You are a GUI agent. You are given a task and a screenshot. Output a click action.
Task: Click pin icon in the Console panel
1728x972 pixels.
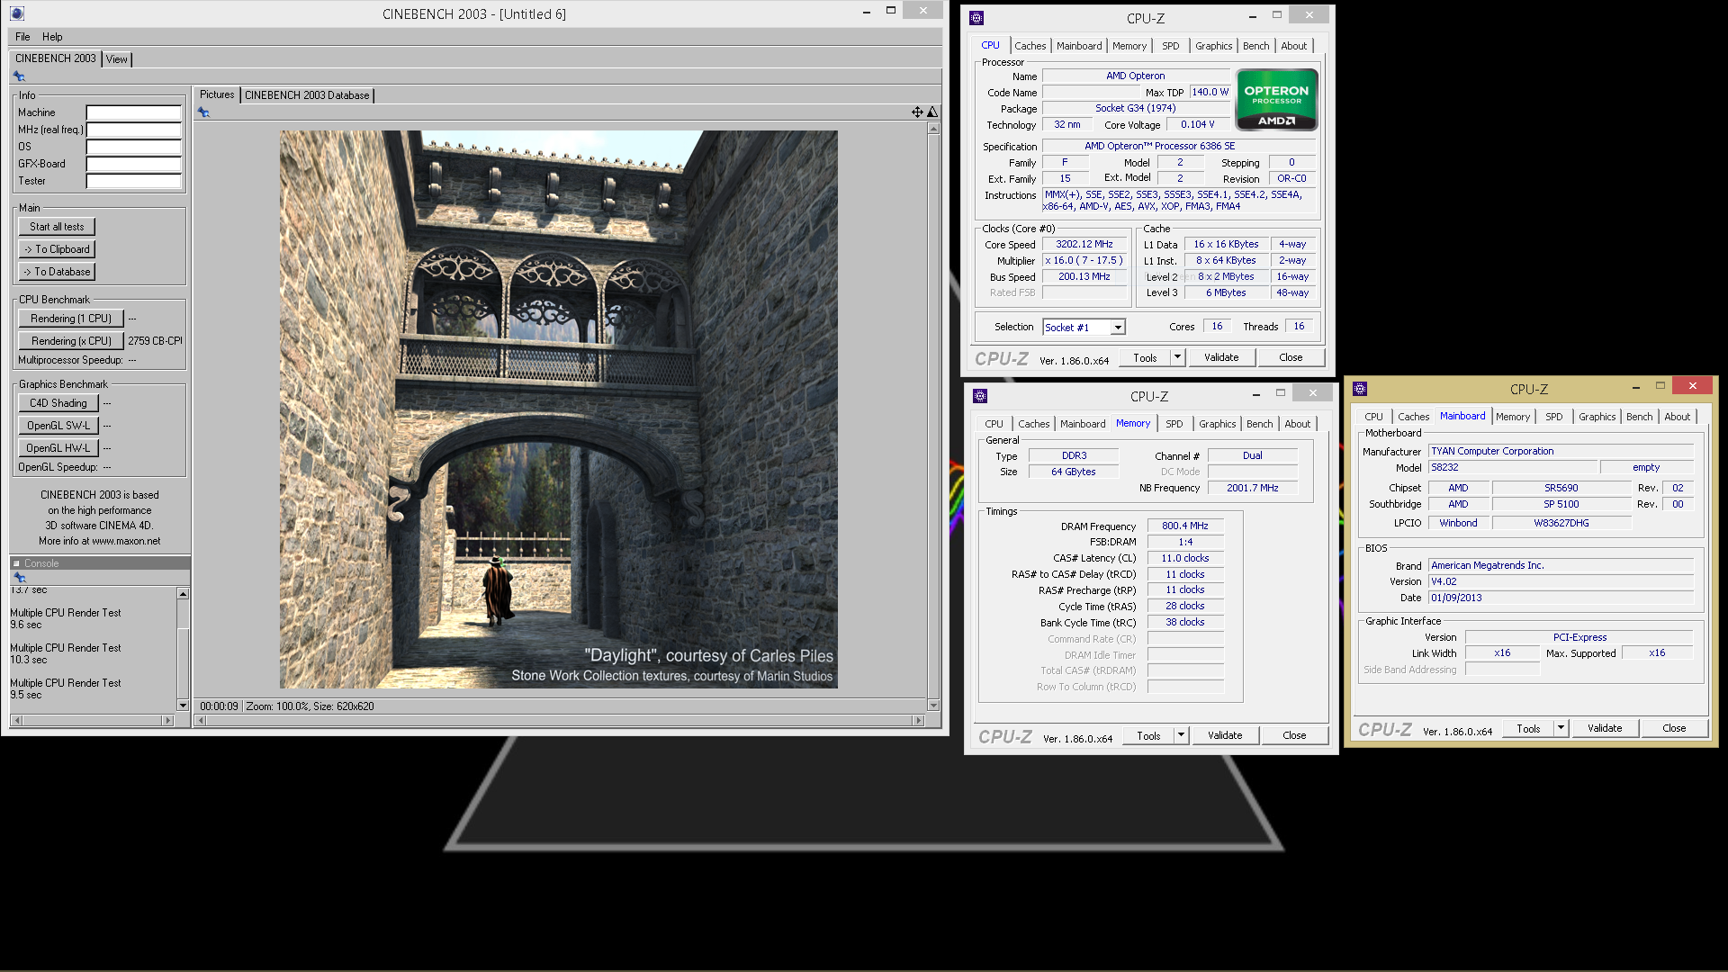pos(19,578)
